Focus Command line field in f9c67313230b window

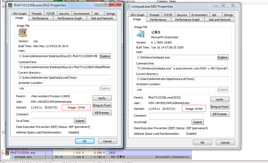click(65, 67)
